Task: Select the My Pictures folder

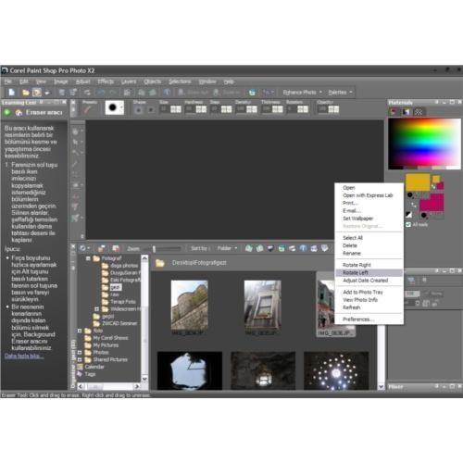Action: coord(106,345)
